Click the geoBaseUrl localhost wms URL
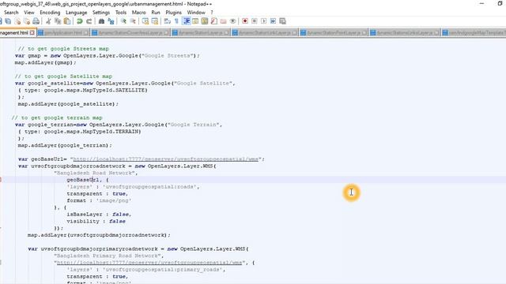 pyautogui.click(x=166, y=159)
